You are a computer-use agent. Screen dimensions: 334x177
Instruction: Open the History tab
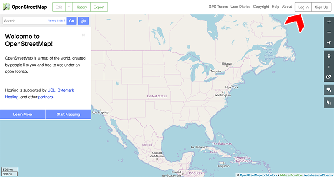coord(81,7)
